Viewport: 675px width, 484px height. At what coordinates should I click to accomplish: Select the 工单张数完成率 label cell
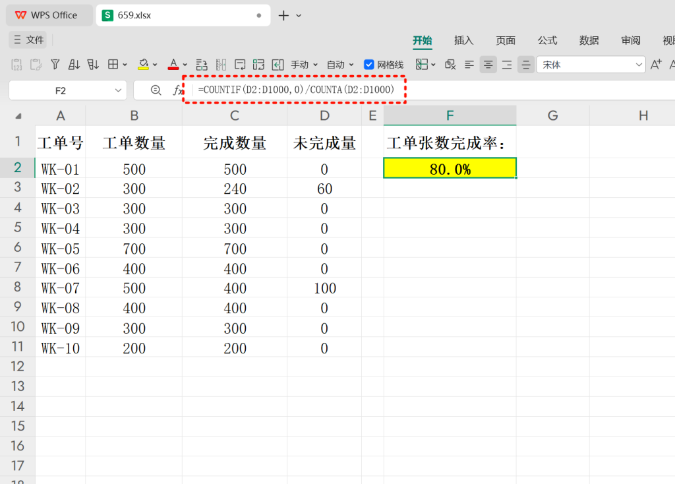(450, 142)
